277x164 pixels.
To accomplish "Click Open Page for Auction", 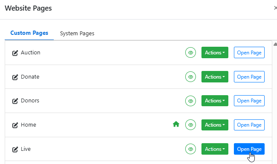I will click(x=249, y=53).
